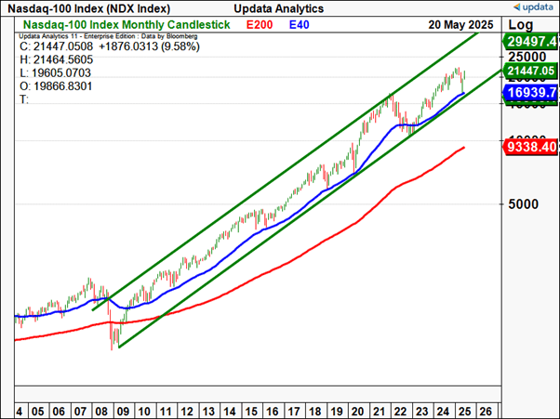Select the E40 legend label
The height and width of the screenshot is (419, 560).
coord(300,24)
